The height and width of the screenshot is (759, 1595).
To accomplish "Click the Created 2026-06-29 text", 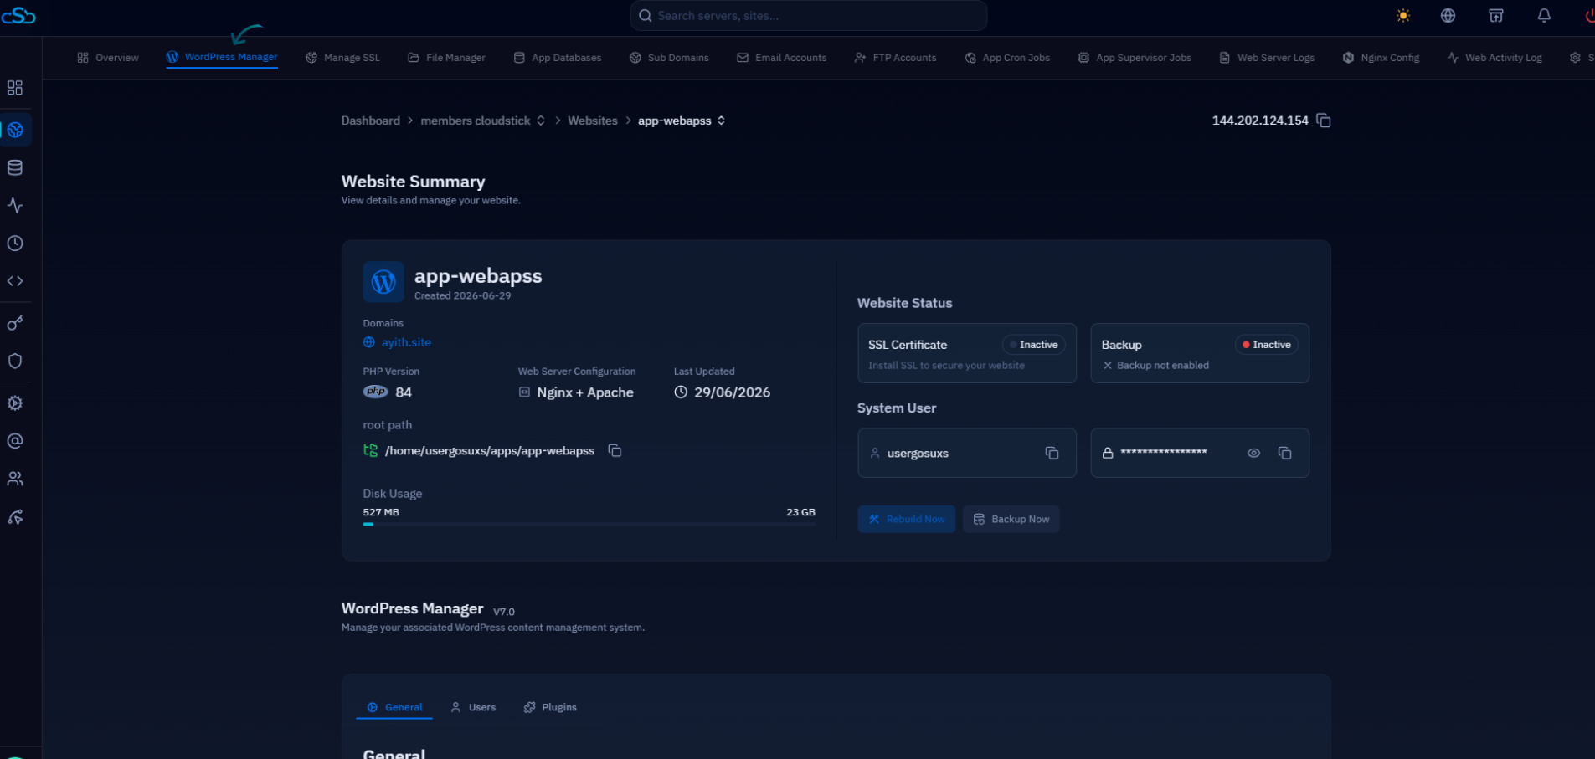I will [x=463, y=295].
